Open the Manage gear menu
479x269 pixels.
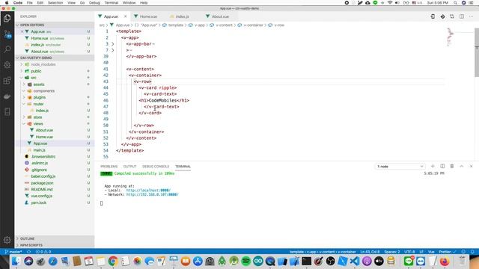(7, 240)
